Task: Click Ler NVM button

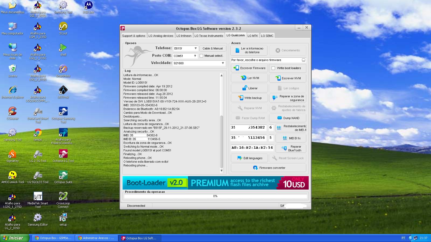Action: (x=249, y=78)
